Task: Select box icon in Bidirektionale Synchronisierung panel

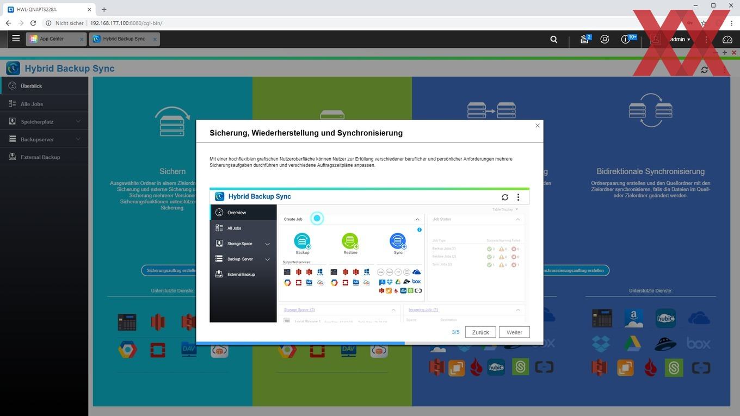Action: tap(699, 344)
